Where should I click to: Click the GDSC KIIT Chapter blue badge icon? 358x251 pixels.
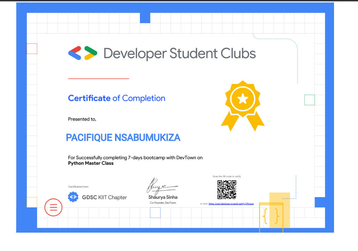point(73,197)
